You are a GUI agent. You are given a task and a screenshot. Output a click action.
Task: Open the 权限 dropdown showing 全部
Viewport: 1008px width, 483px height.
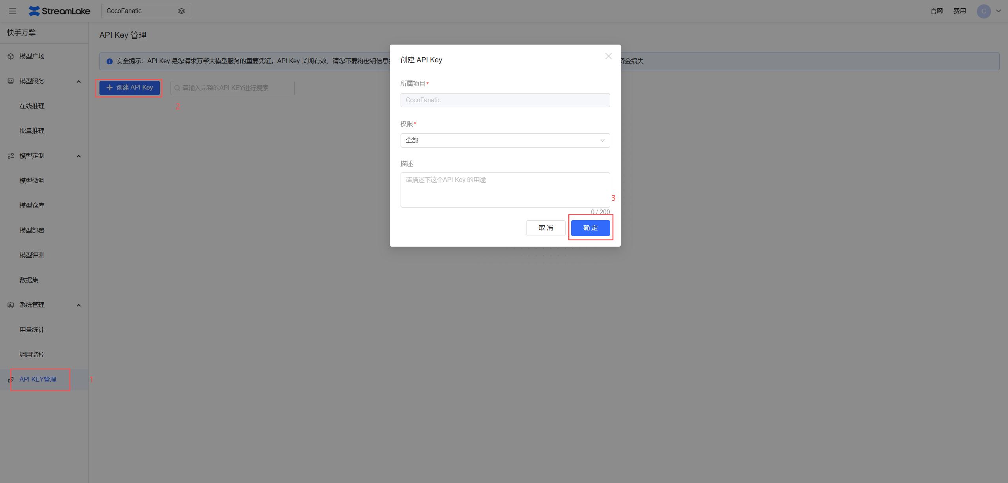[505, 140]
